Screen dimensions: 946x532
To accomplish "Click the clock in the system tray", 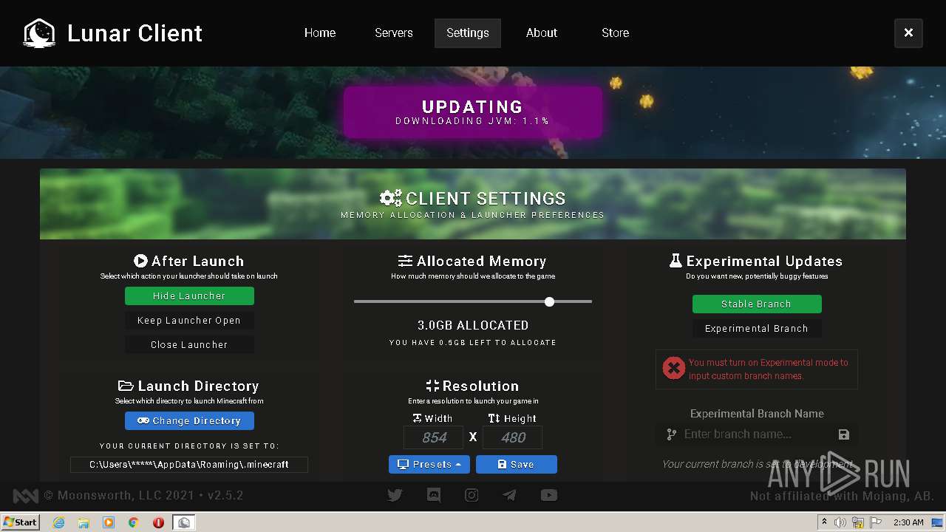I will tap(908, 522).
